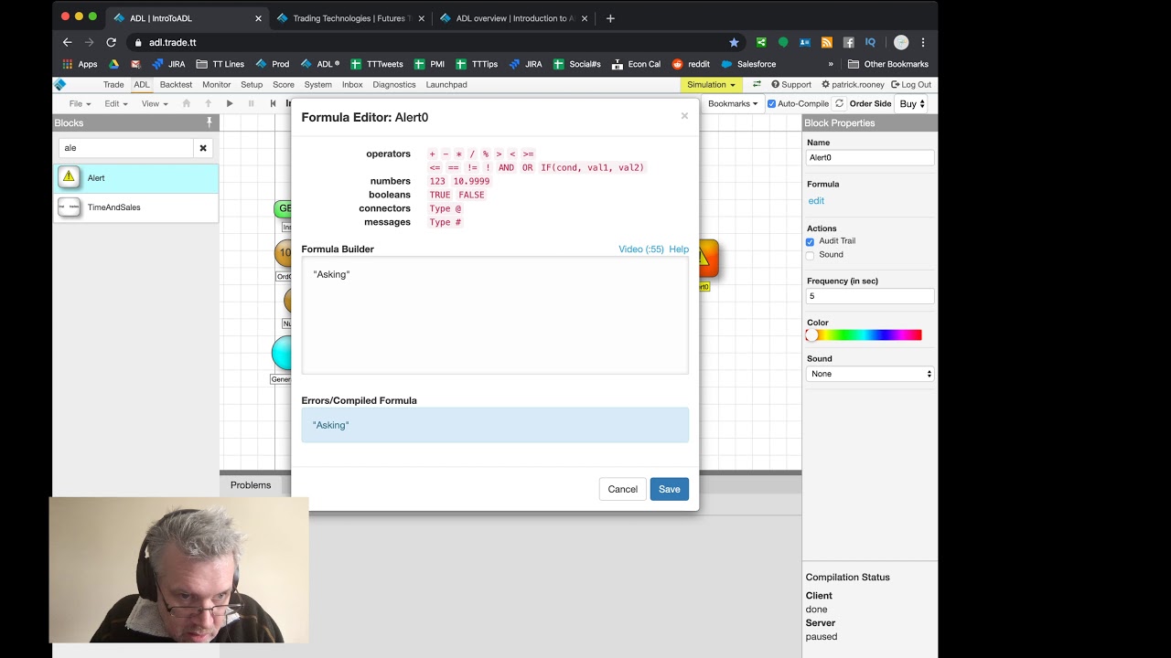
Task: Go back in browser history
Action: 67,42
